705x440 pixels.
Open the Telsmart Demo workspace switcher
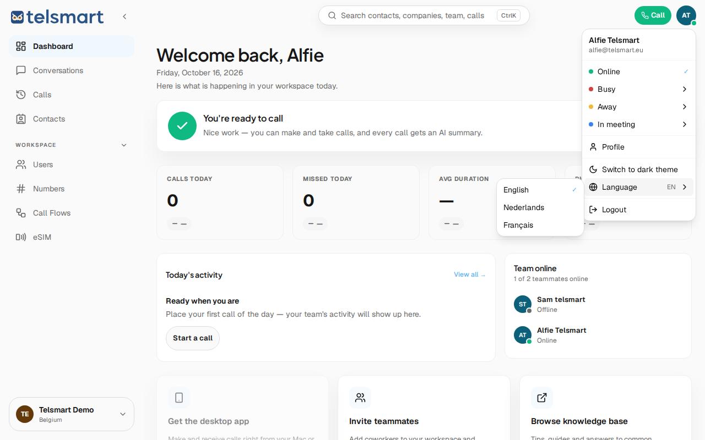[72, 414]
